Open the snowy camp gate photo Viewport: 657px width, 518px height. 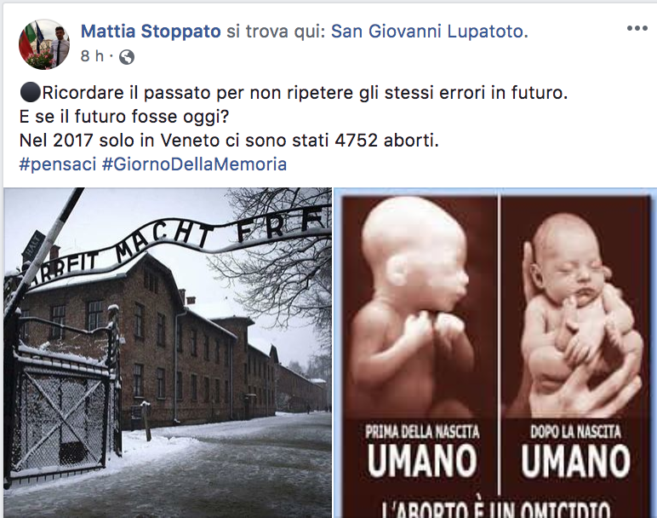[168, 353]
